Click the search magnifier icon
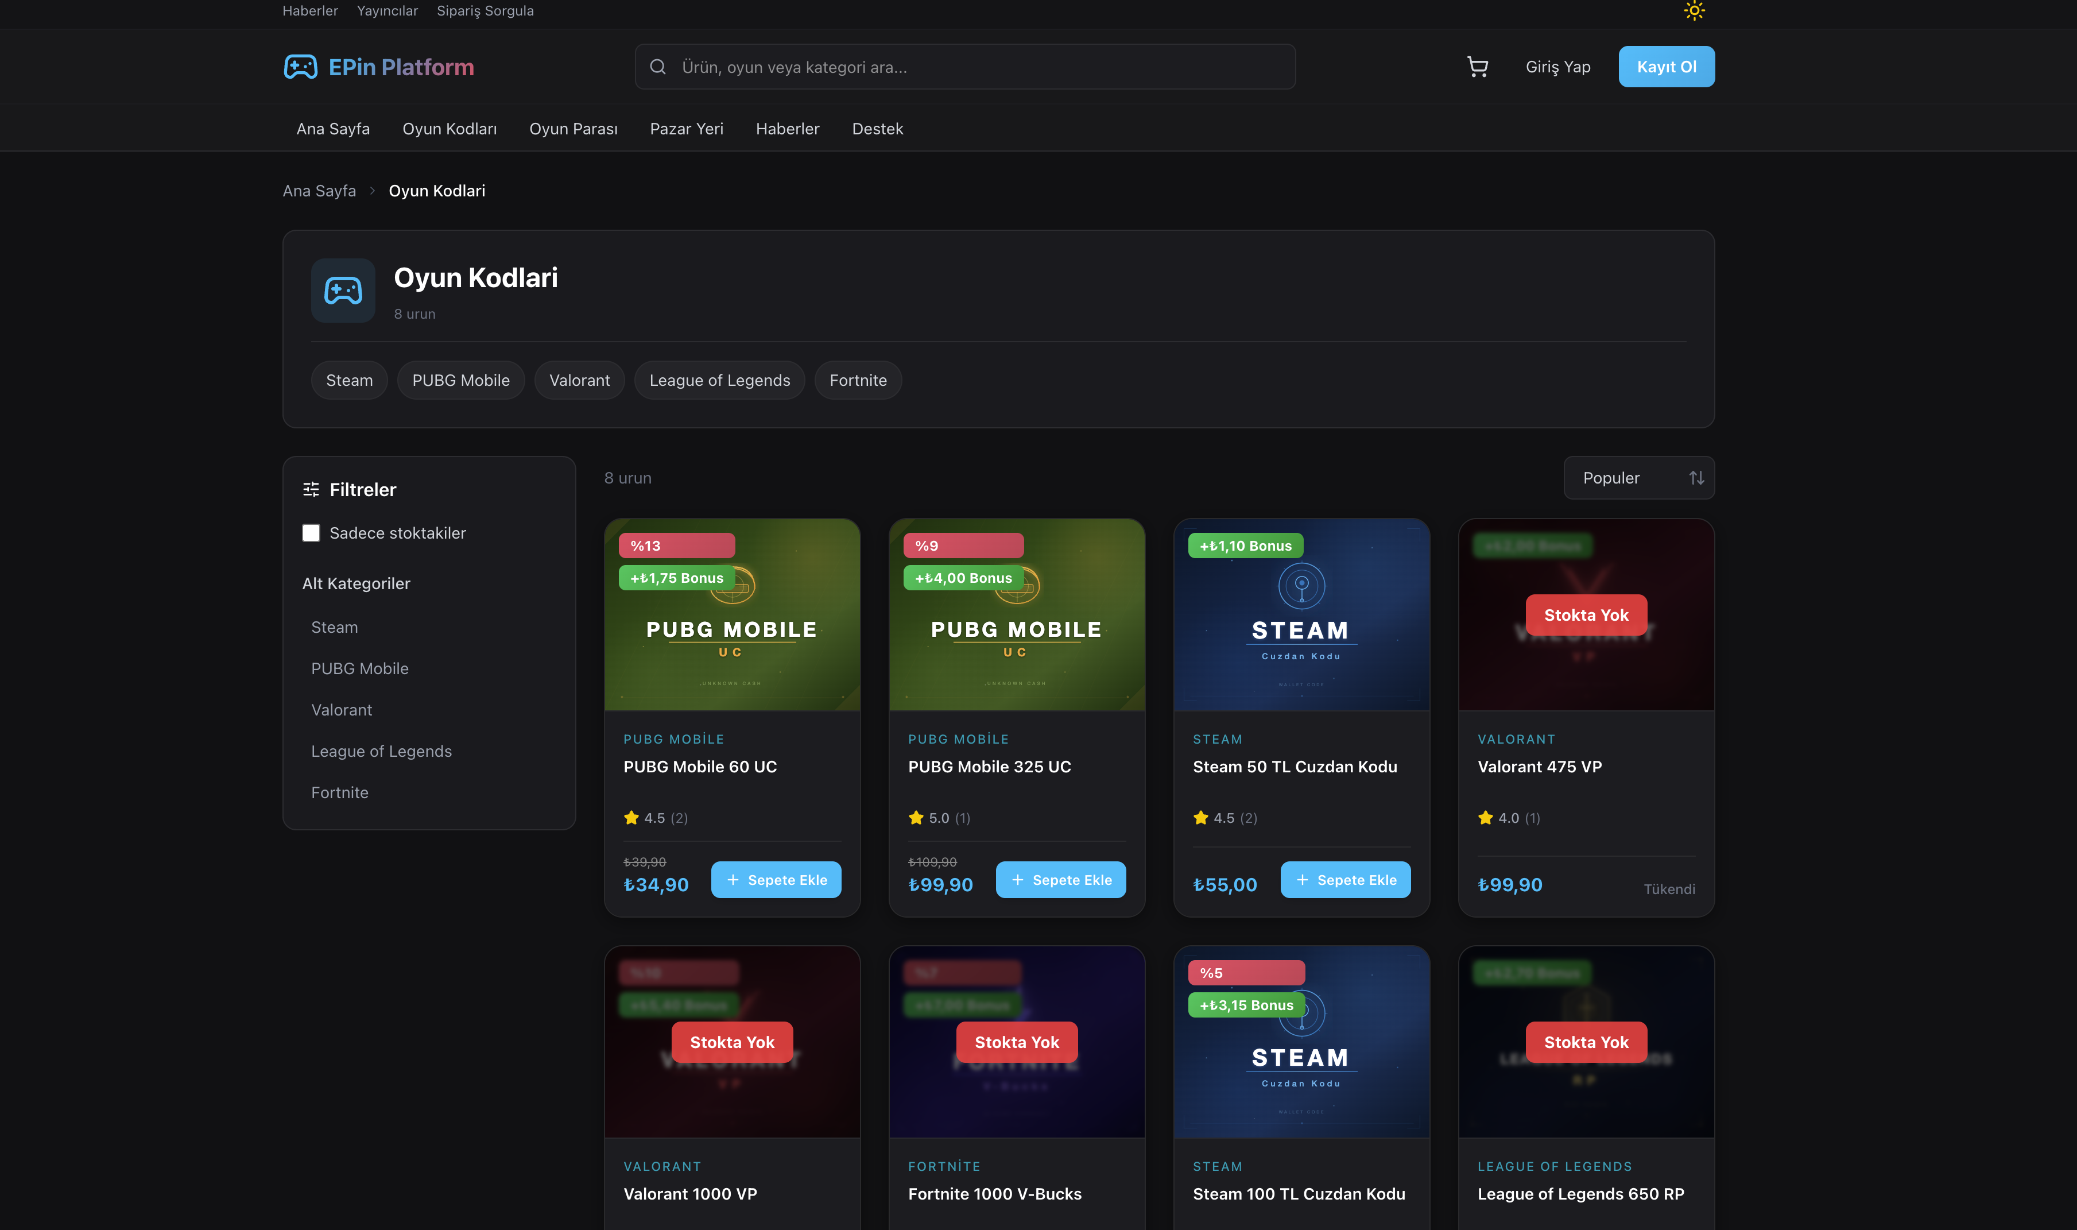 (x=658, y=67)
